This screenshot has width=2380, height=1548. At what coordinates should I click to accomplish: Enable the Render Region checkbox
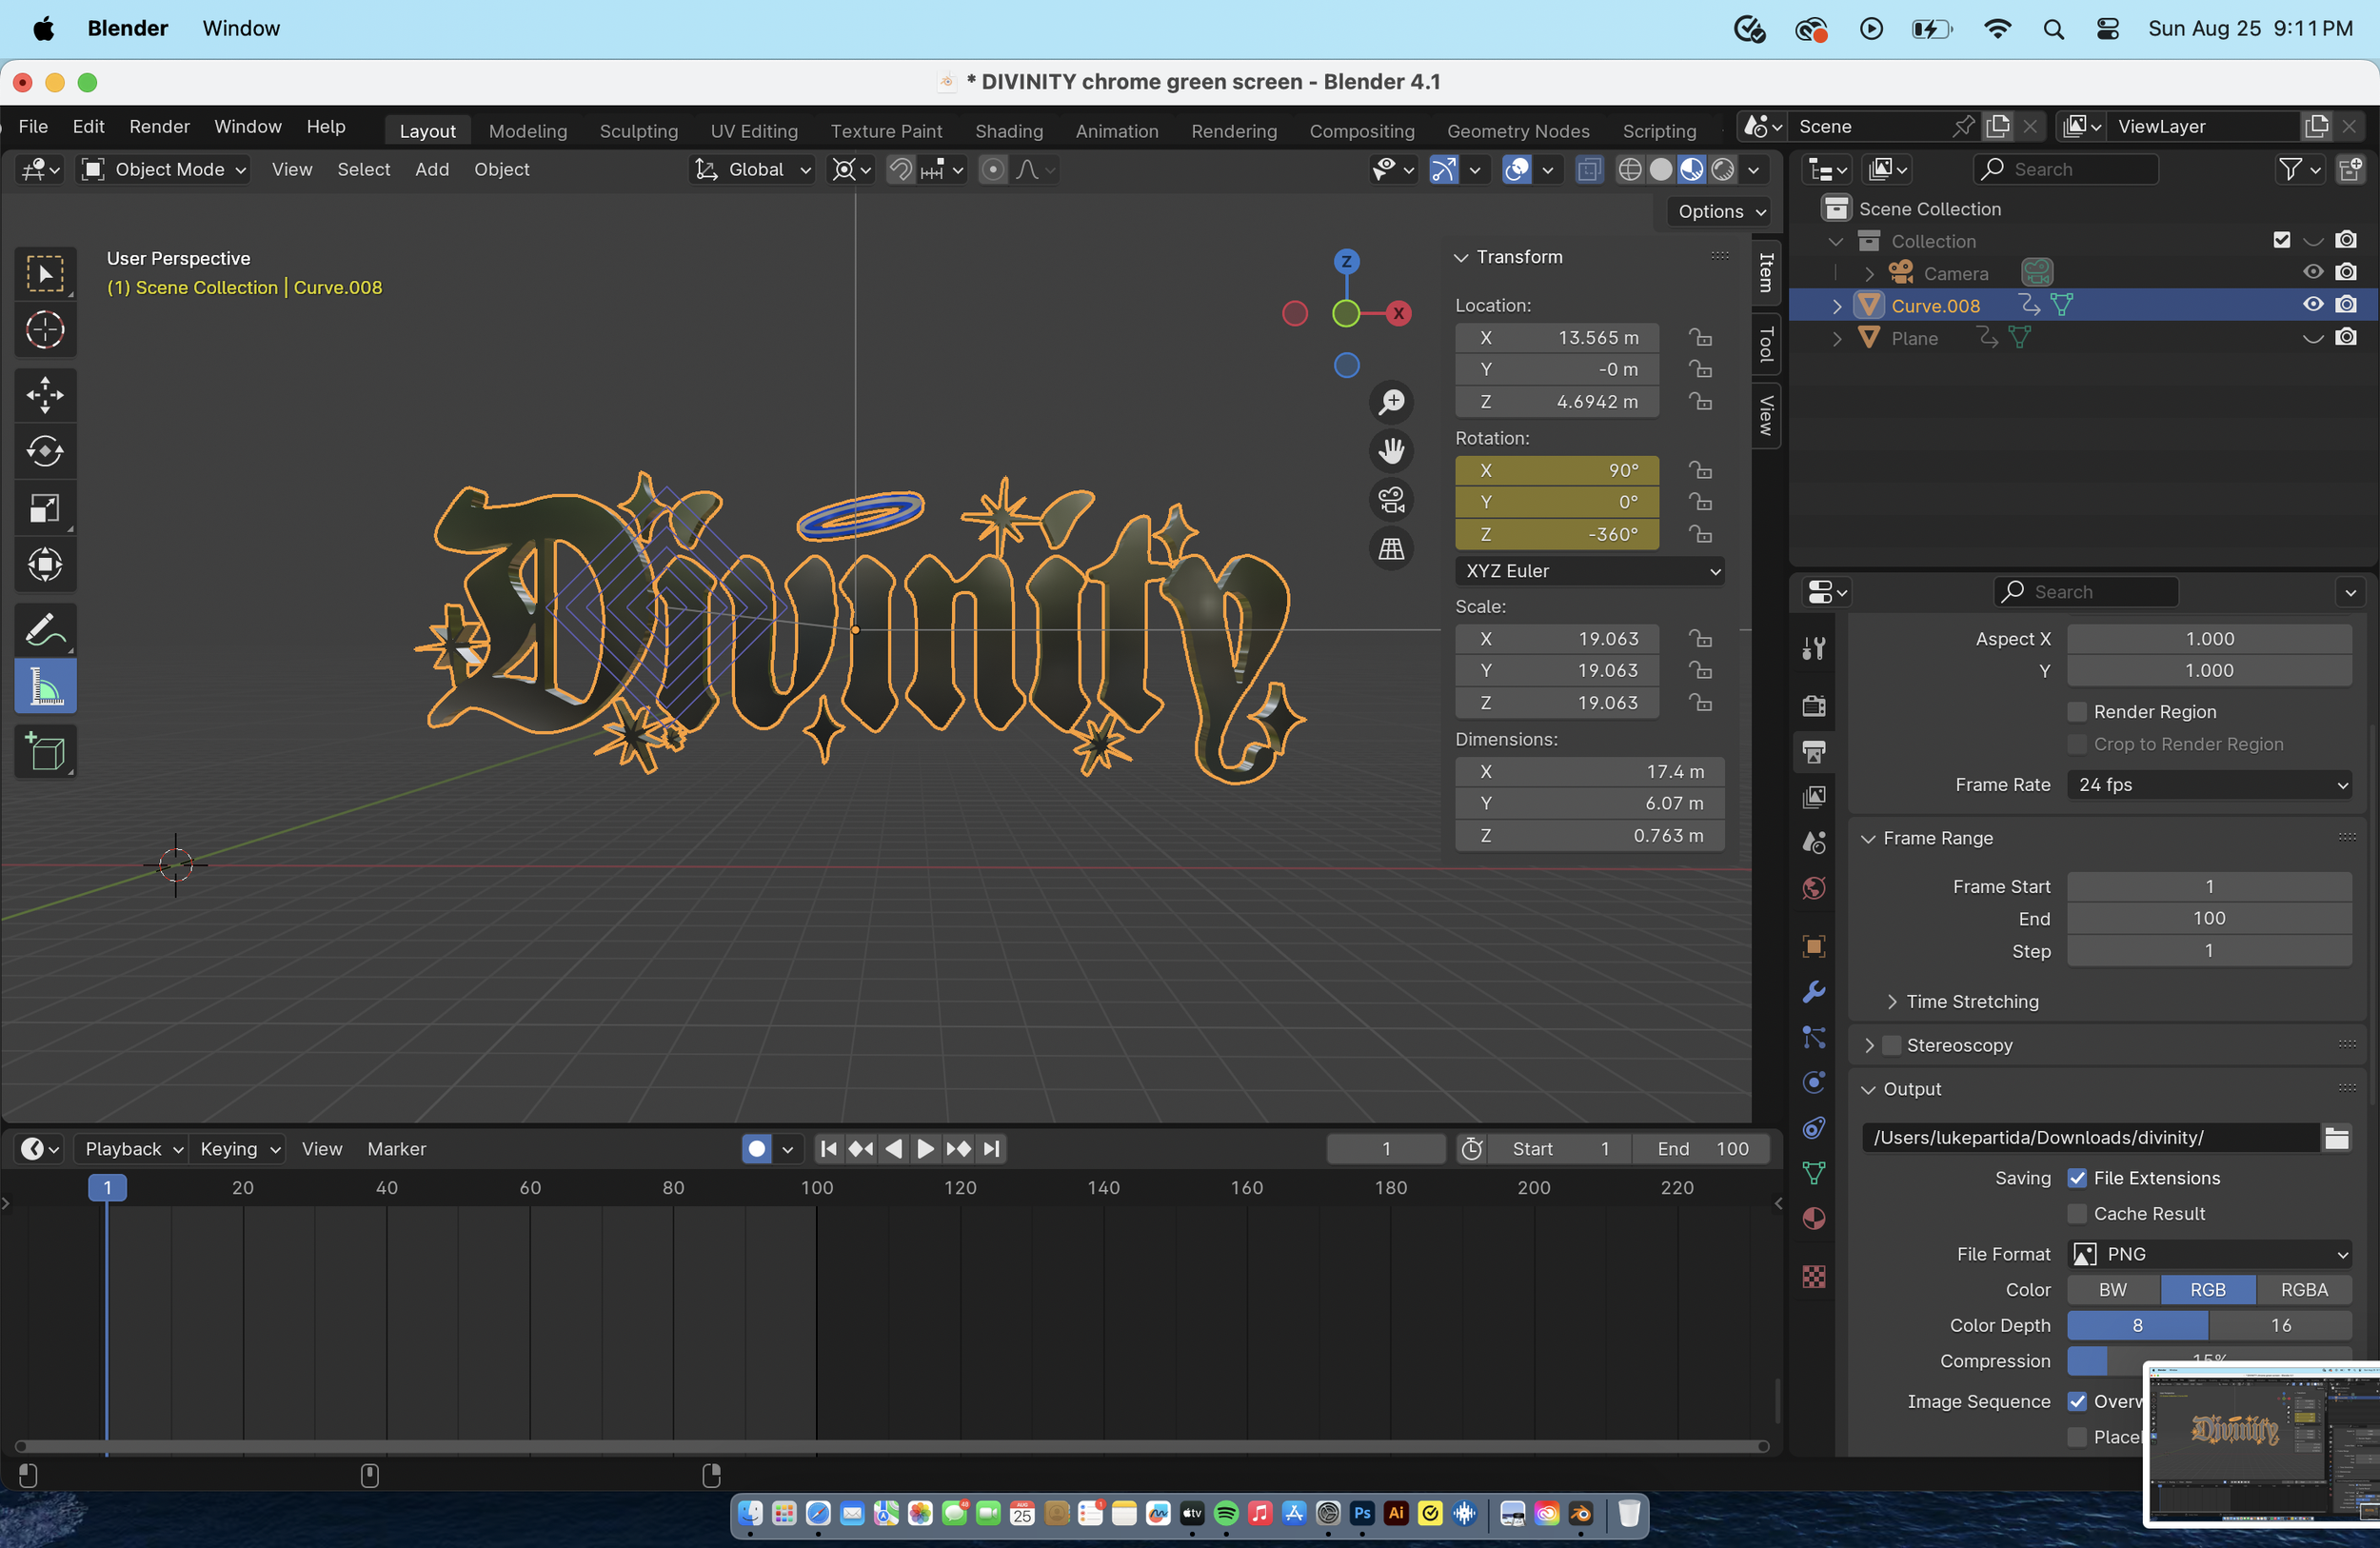click(x=2077, y=711)
